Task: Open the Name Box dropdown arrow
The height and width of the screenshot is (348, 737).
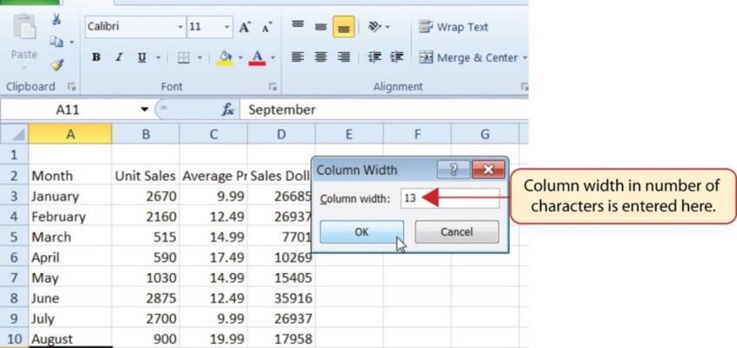Action: tap(145, 110)
